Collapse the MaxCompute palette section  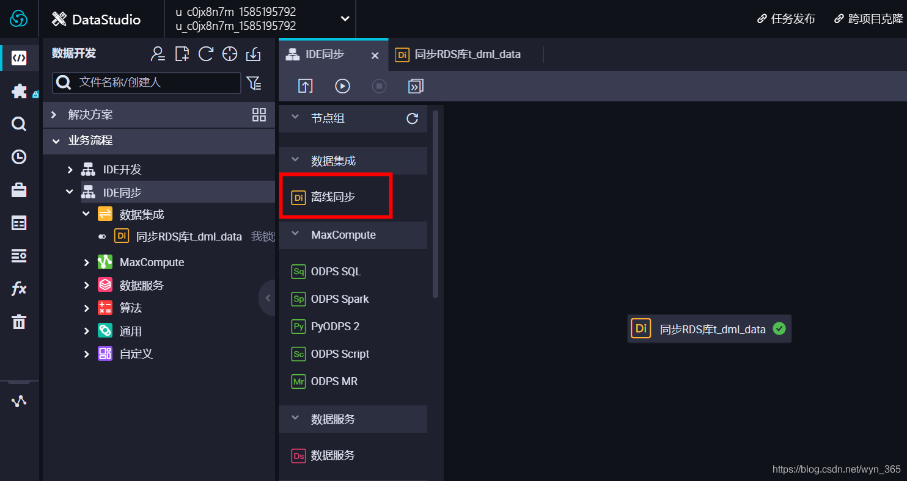click(296, 234)
